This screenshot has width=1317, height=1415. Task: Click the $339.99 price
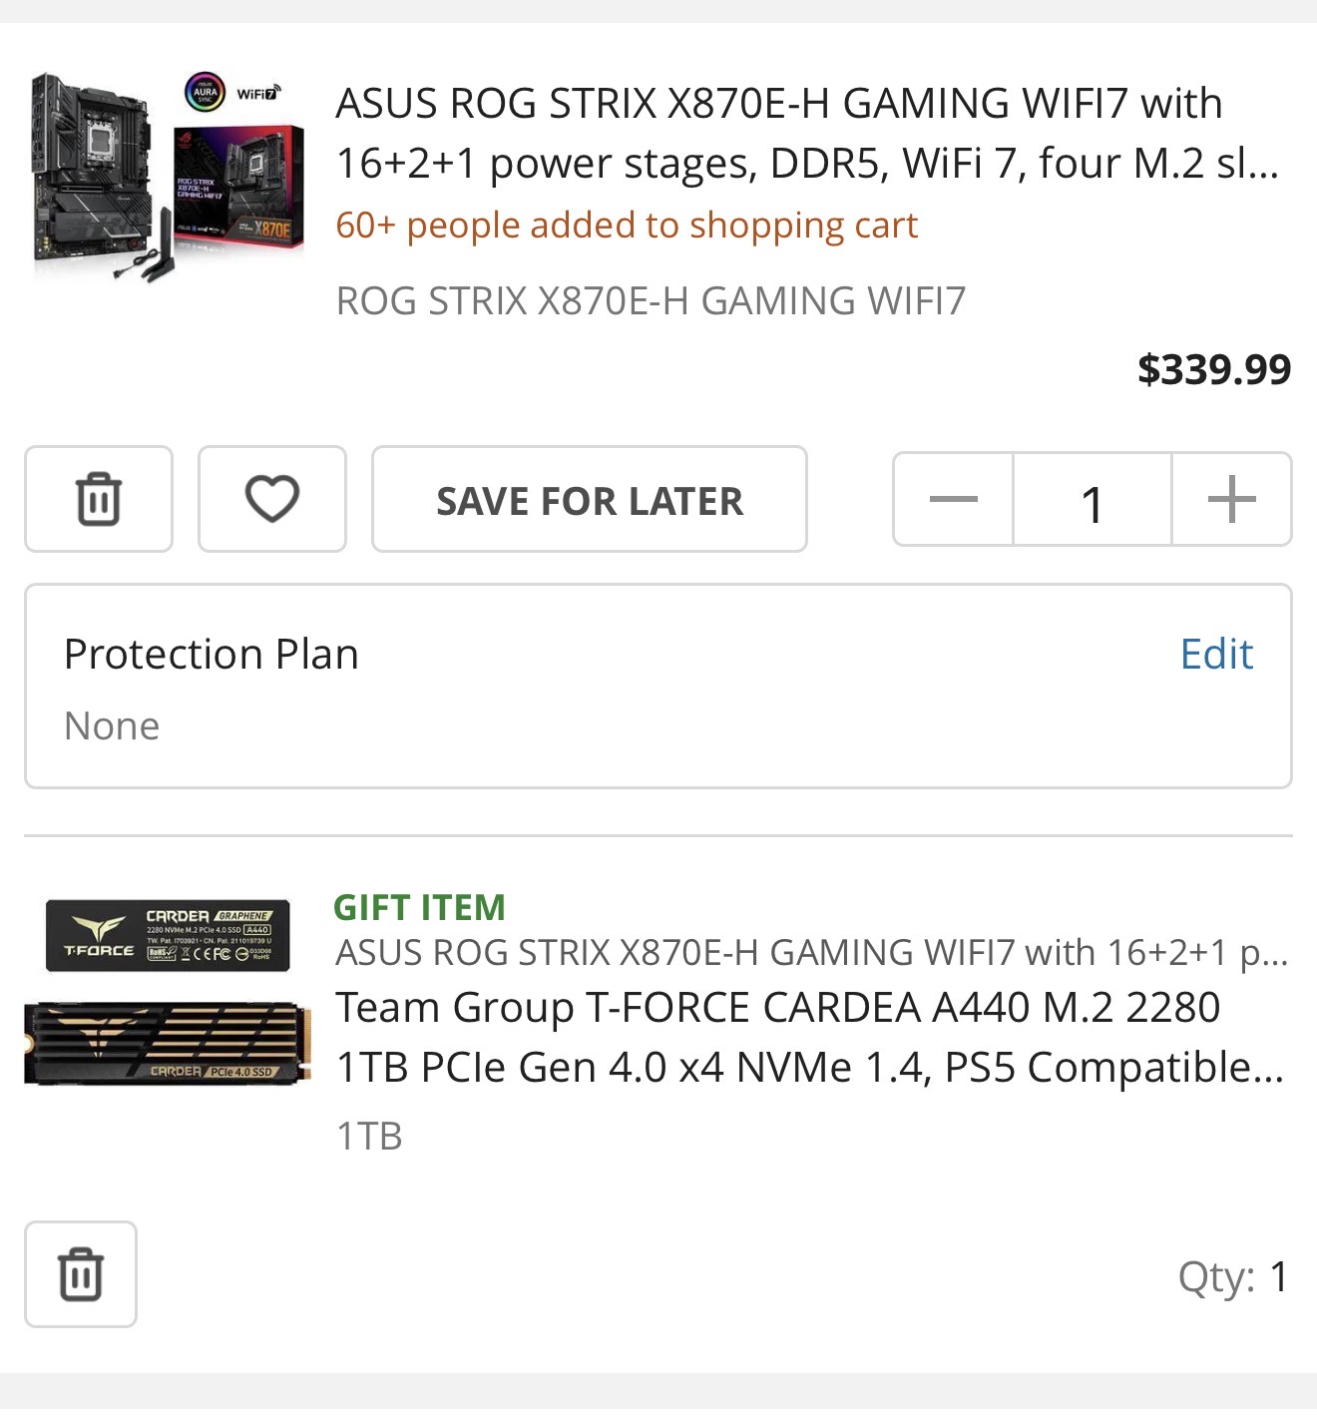point(1213,370)
